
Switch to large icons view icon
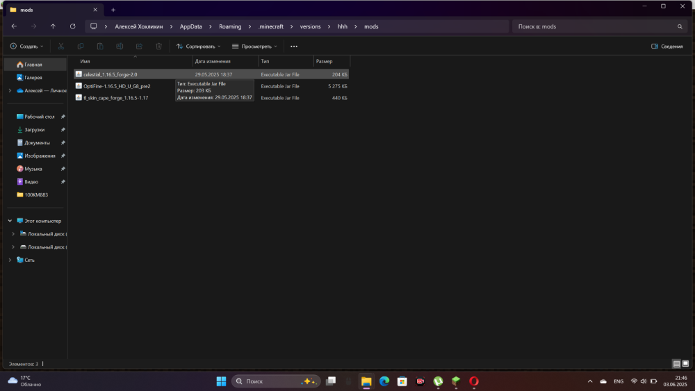686,363
